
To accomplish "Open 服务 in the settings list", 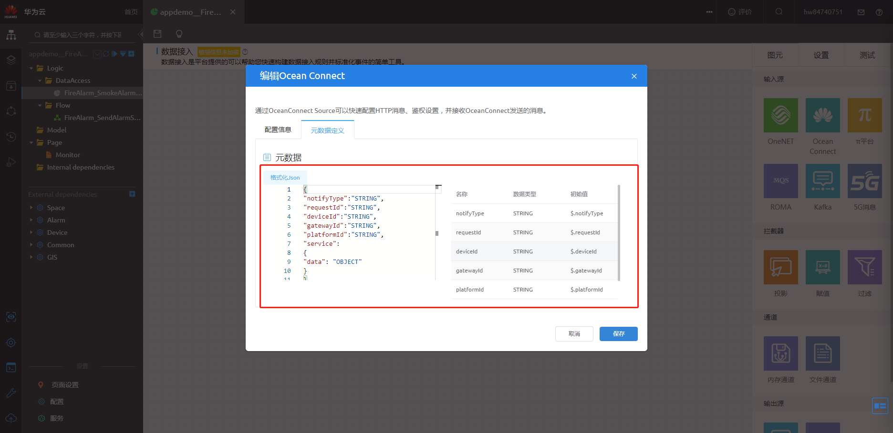I will click(57, 418).
